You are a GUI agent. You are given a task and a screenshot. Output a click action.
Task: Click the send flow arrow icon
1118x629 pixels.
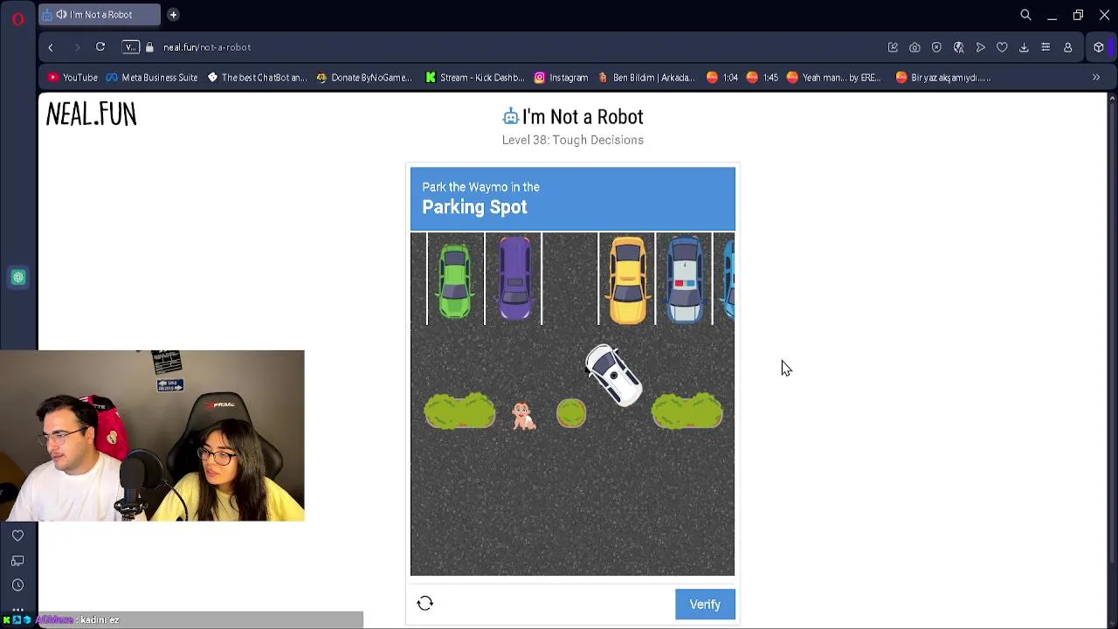[x=980, y=47]
